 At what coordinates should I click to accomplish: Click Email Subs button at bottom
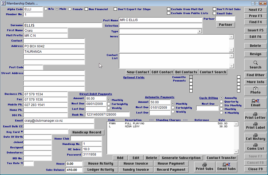pyautogui.click(x=226, y=167)
